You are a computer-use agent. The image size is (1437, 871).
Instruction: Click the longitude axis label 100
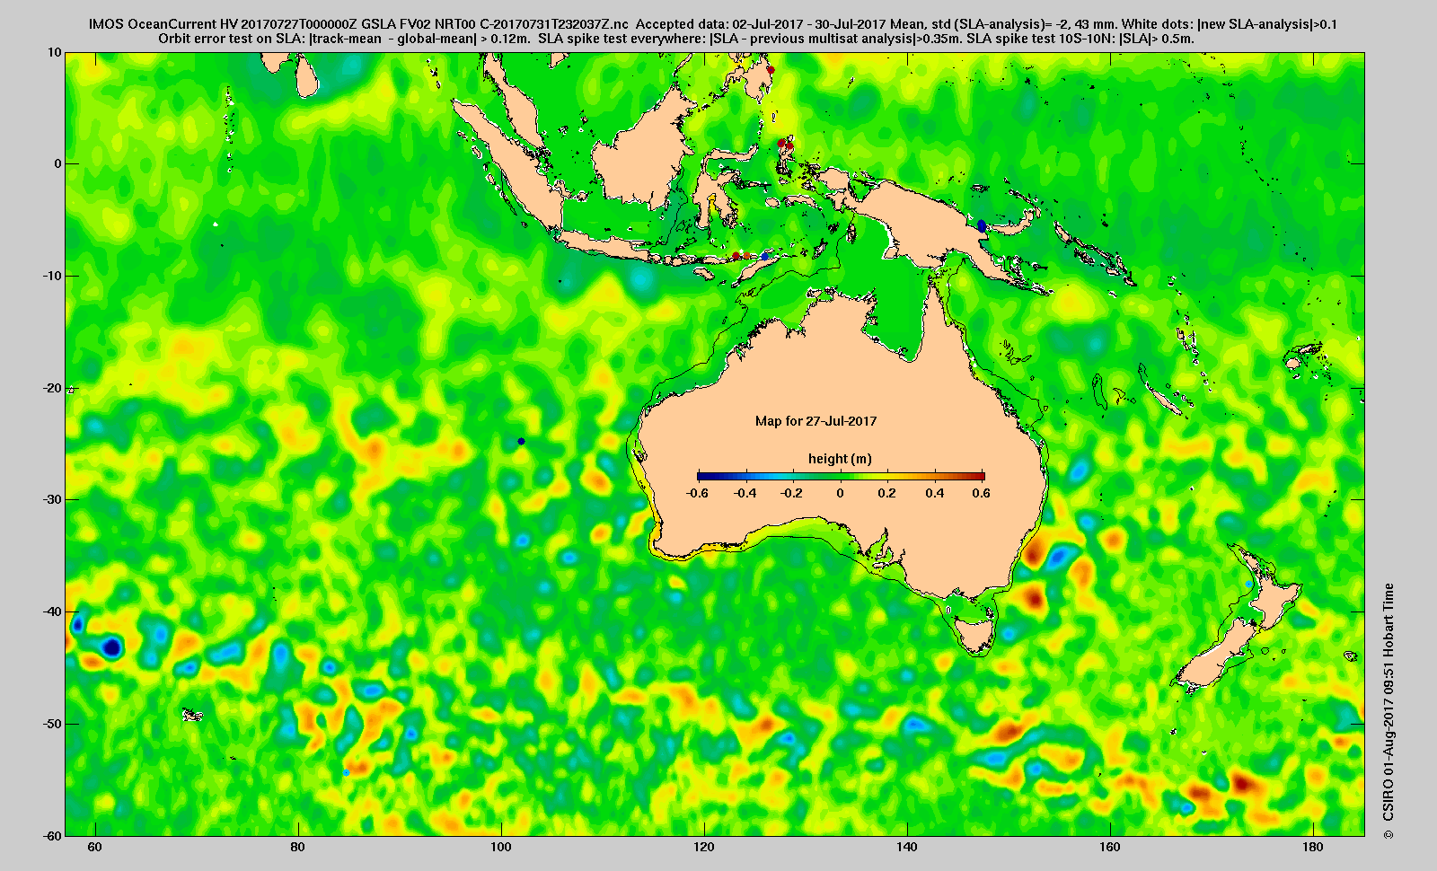pos(500,848)
